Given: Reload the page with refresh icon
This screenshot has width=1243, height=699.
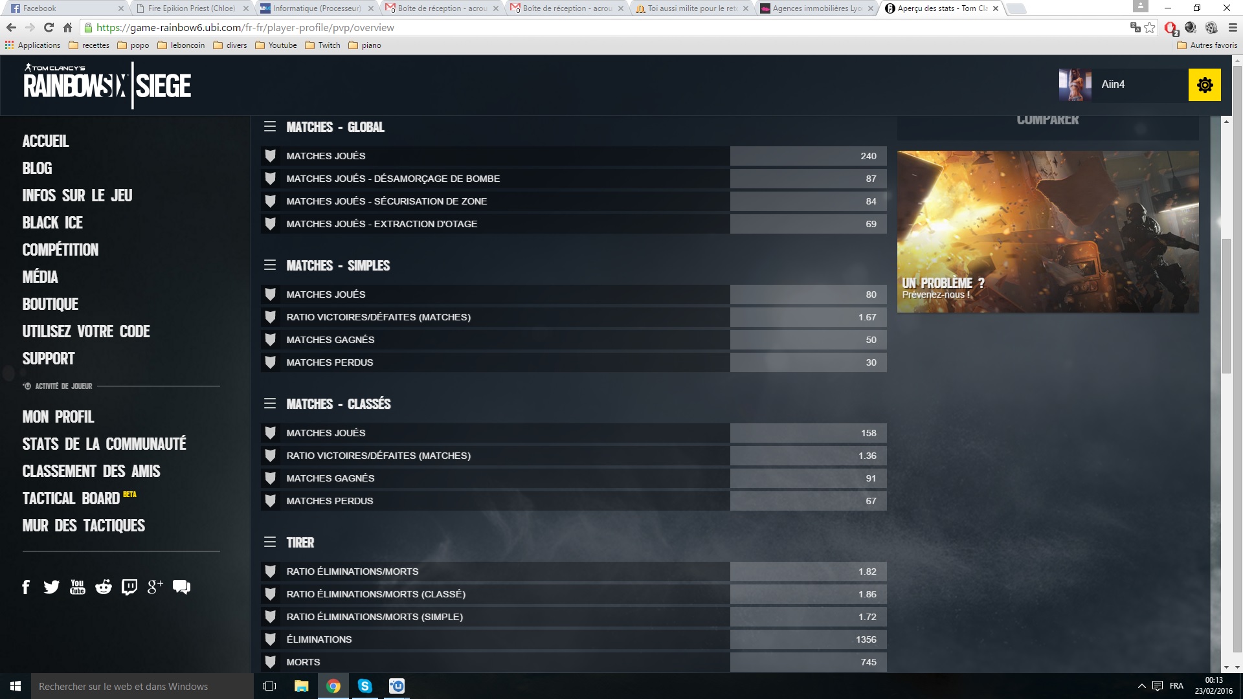Looking at the screenshot, I should tap(49, 28).
